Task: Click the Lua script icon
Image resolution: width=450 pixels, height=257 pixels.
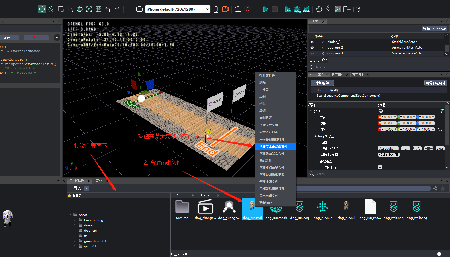Action: point(288,9)
